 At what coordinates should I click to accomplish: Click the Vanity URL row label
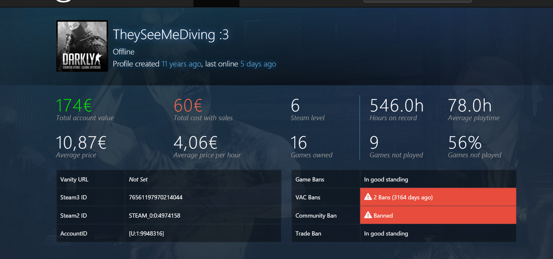coord(74,180)
